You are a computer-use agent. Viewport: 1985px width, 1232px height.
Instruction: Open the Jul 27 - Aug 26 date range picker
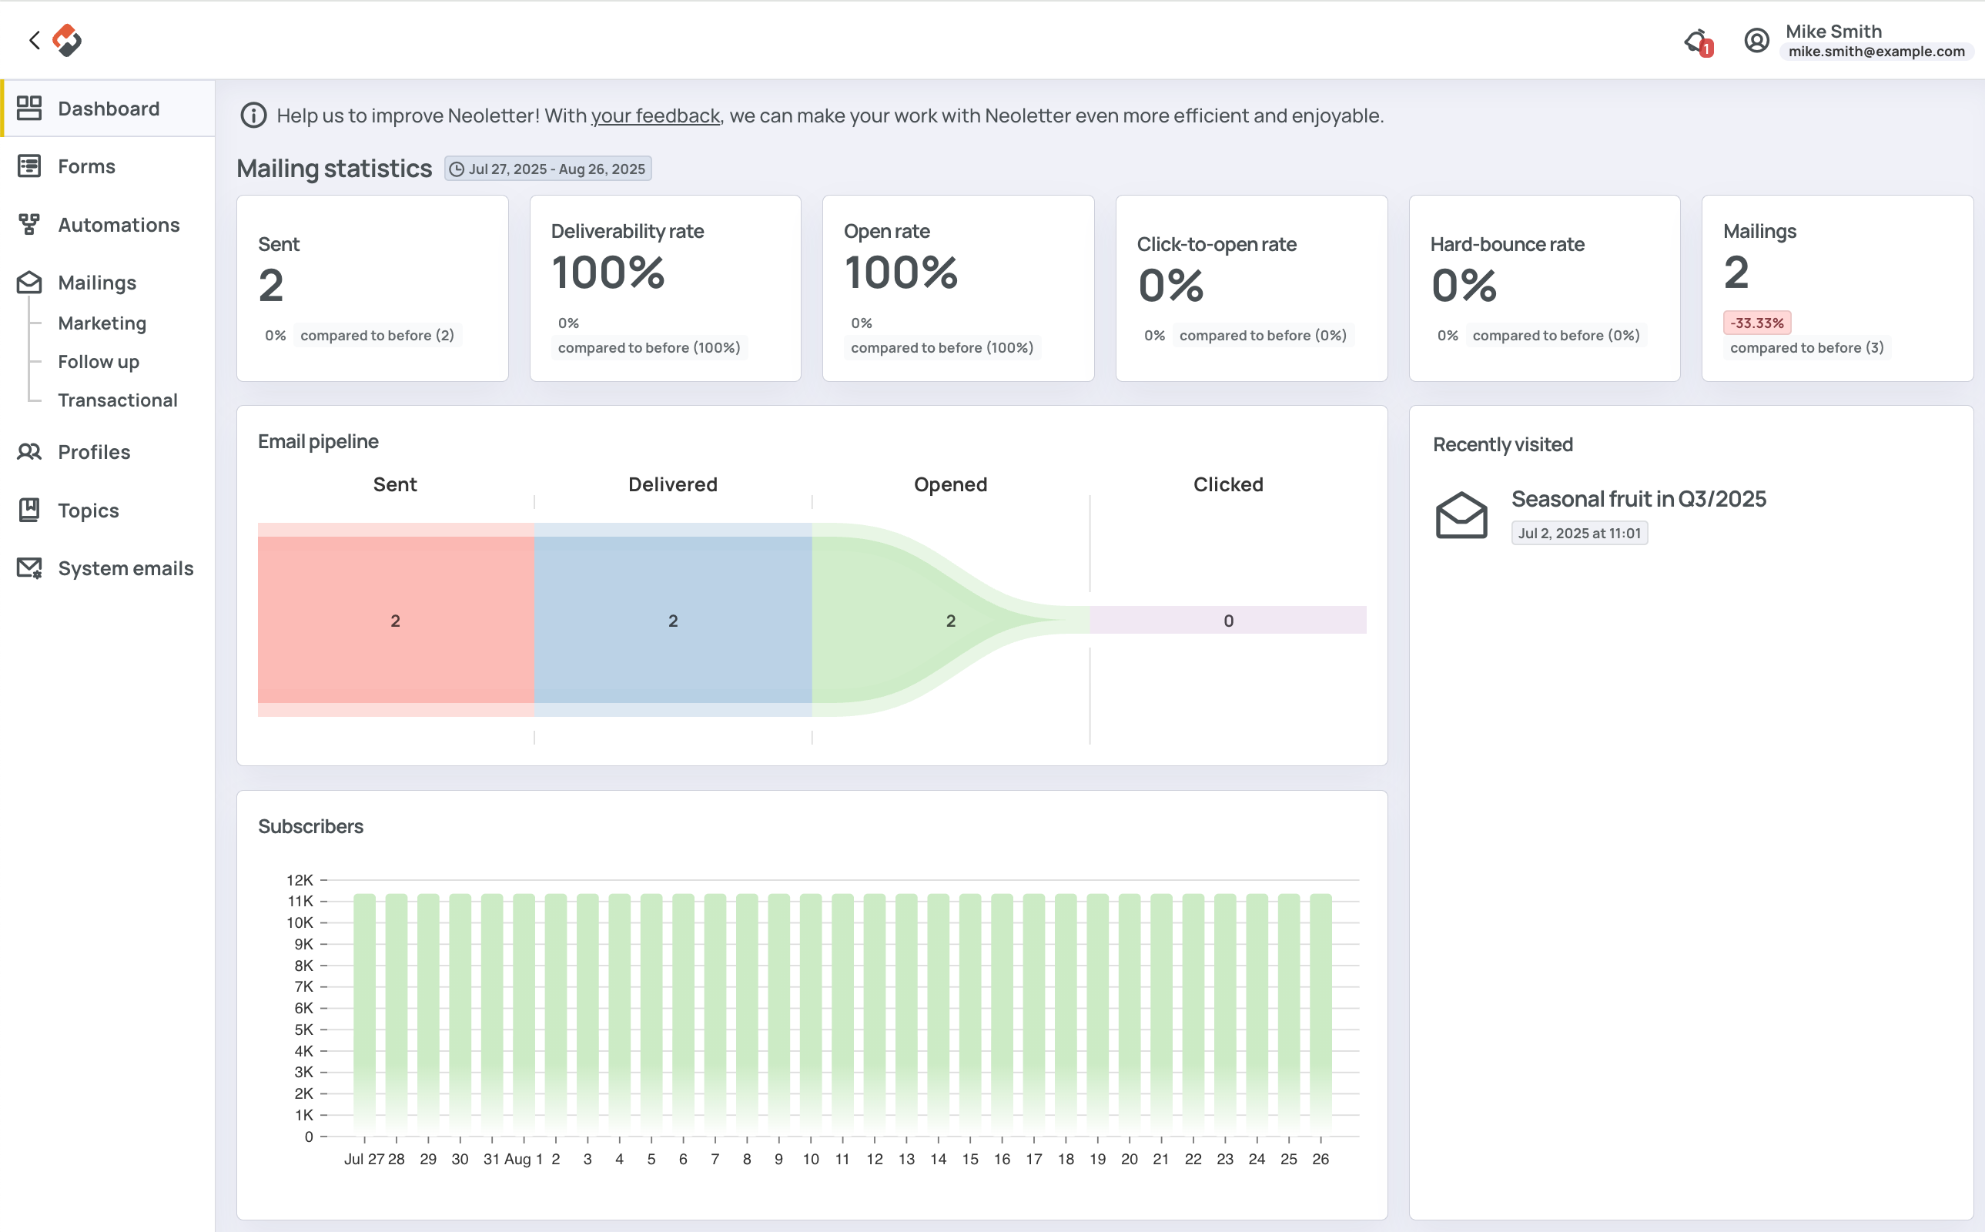547,169
